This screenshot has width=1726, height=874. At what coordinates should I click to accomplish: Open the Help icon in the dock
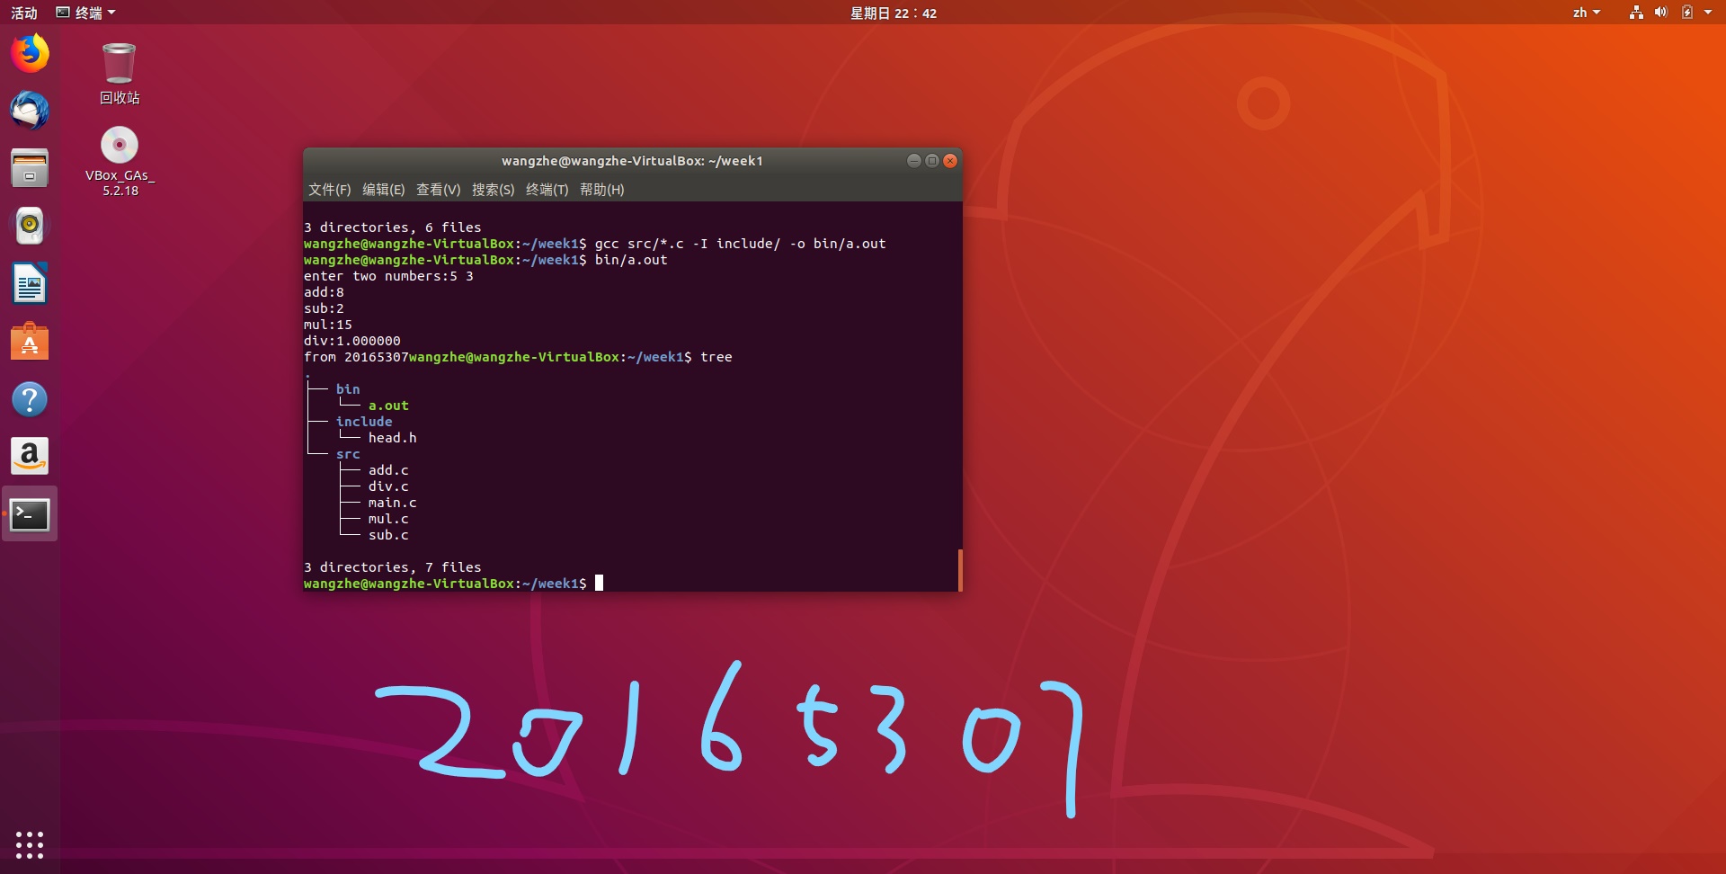(x=30, y=399)
